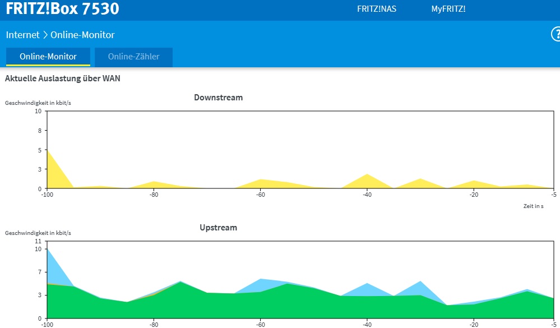Open the FRITZ!NAS link
This screenshot has width=560, height=328.
click(377, 9)
